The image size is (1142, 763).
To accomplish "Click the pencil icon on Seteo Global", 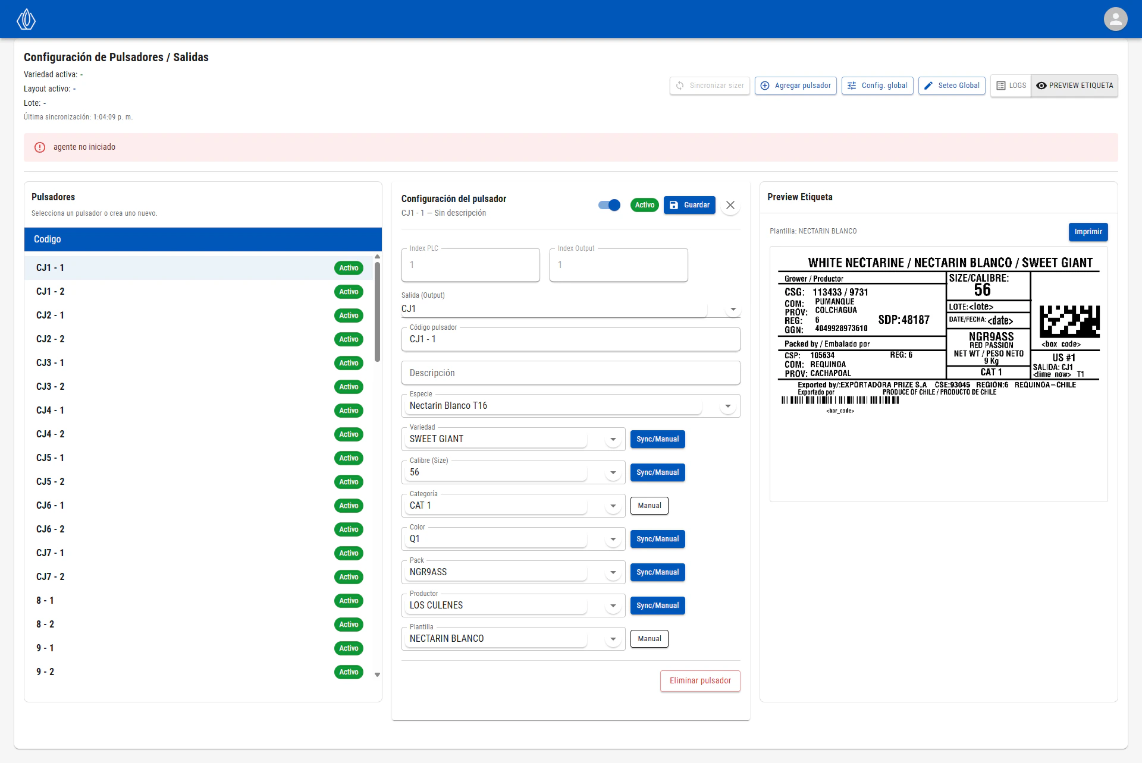I will pos(928,86).
